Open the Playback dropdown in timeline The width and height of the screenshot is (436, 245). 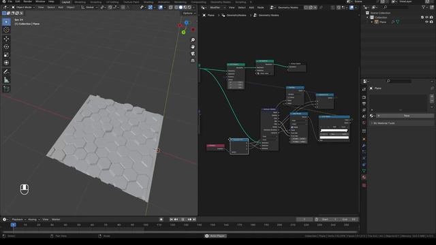tap(18, 219)
